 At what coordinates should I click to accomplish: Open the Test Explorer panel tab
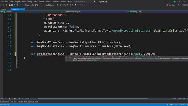[4, 101]
